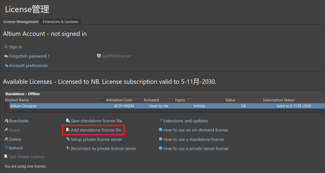
Task: Click the Subscription Status column header
Action: click(293, 100)
